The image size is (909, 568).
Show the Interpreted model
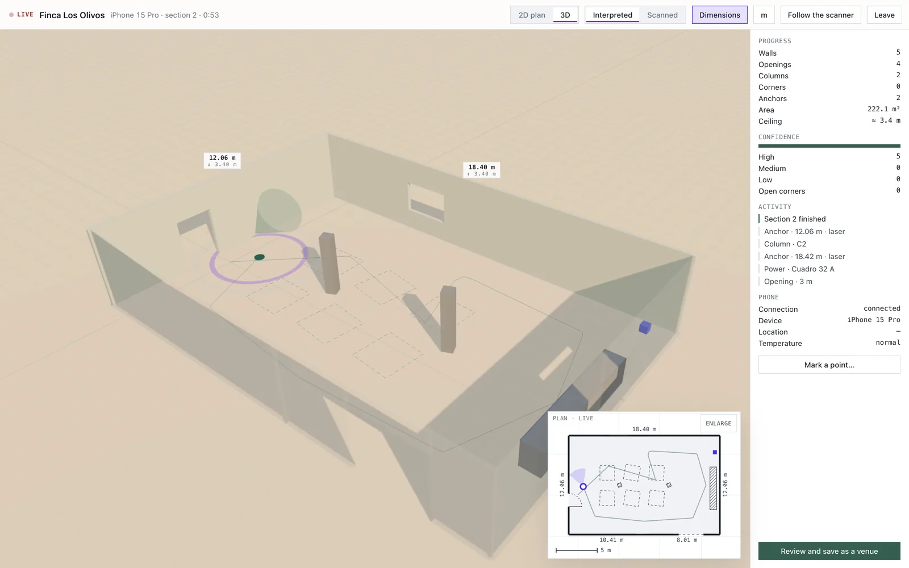click(x=612, y=15)
